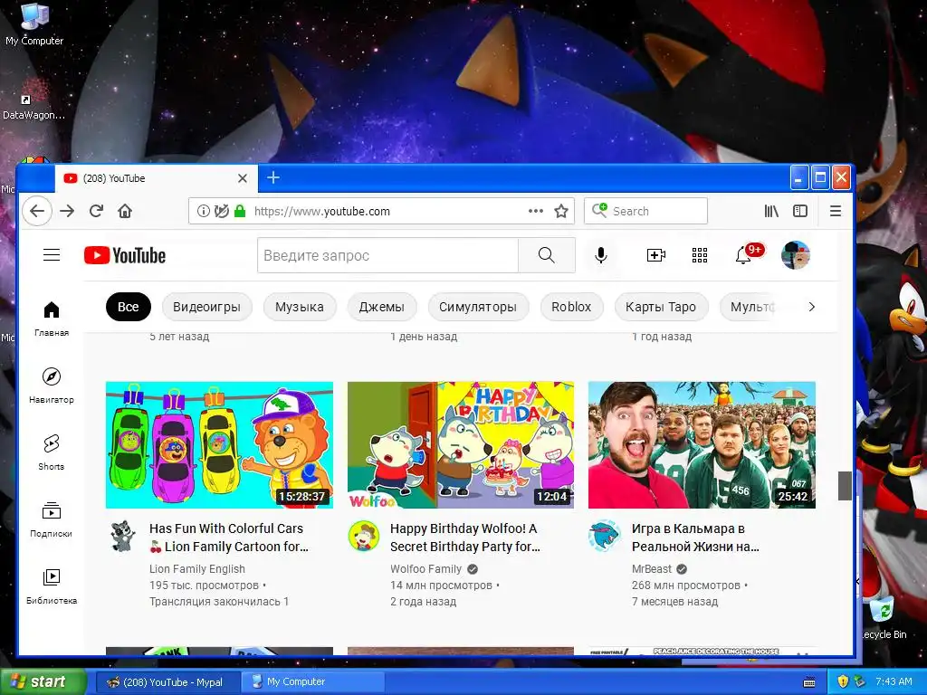Click the taskbar clock 7:43 AM

pos(894,681)
